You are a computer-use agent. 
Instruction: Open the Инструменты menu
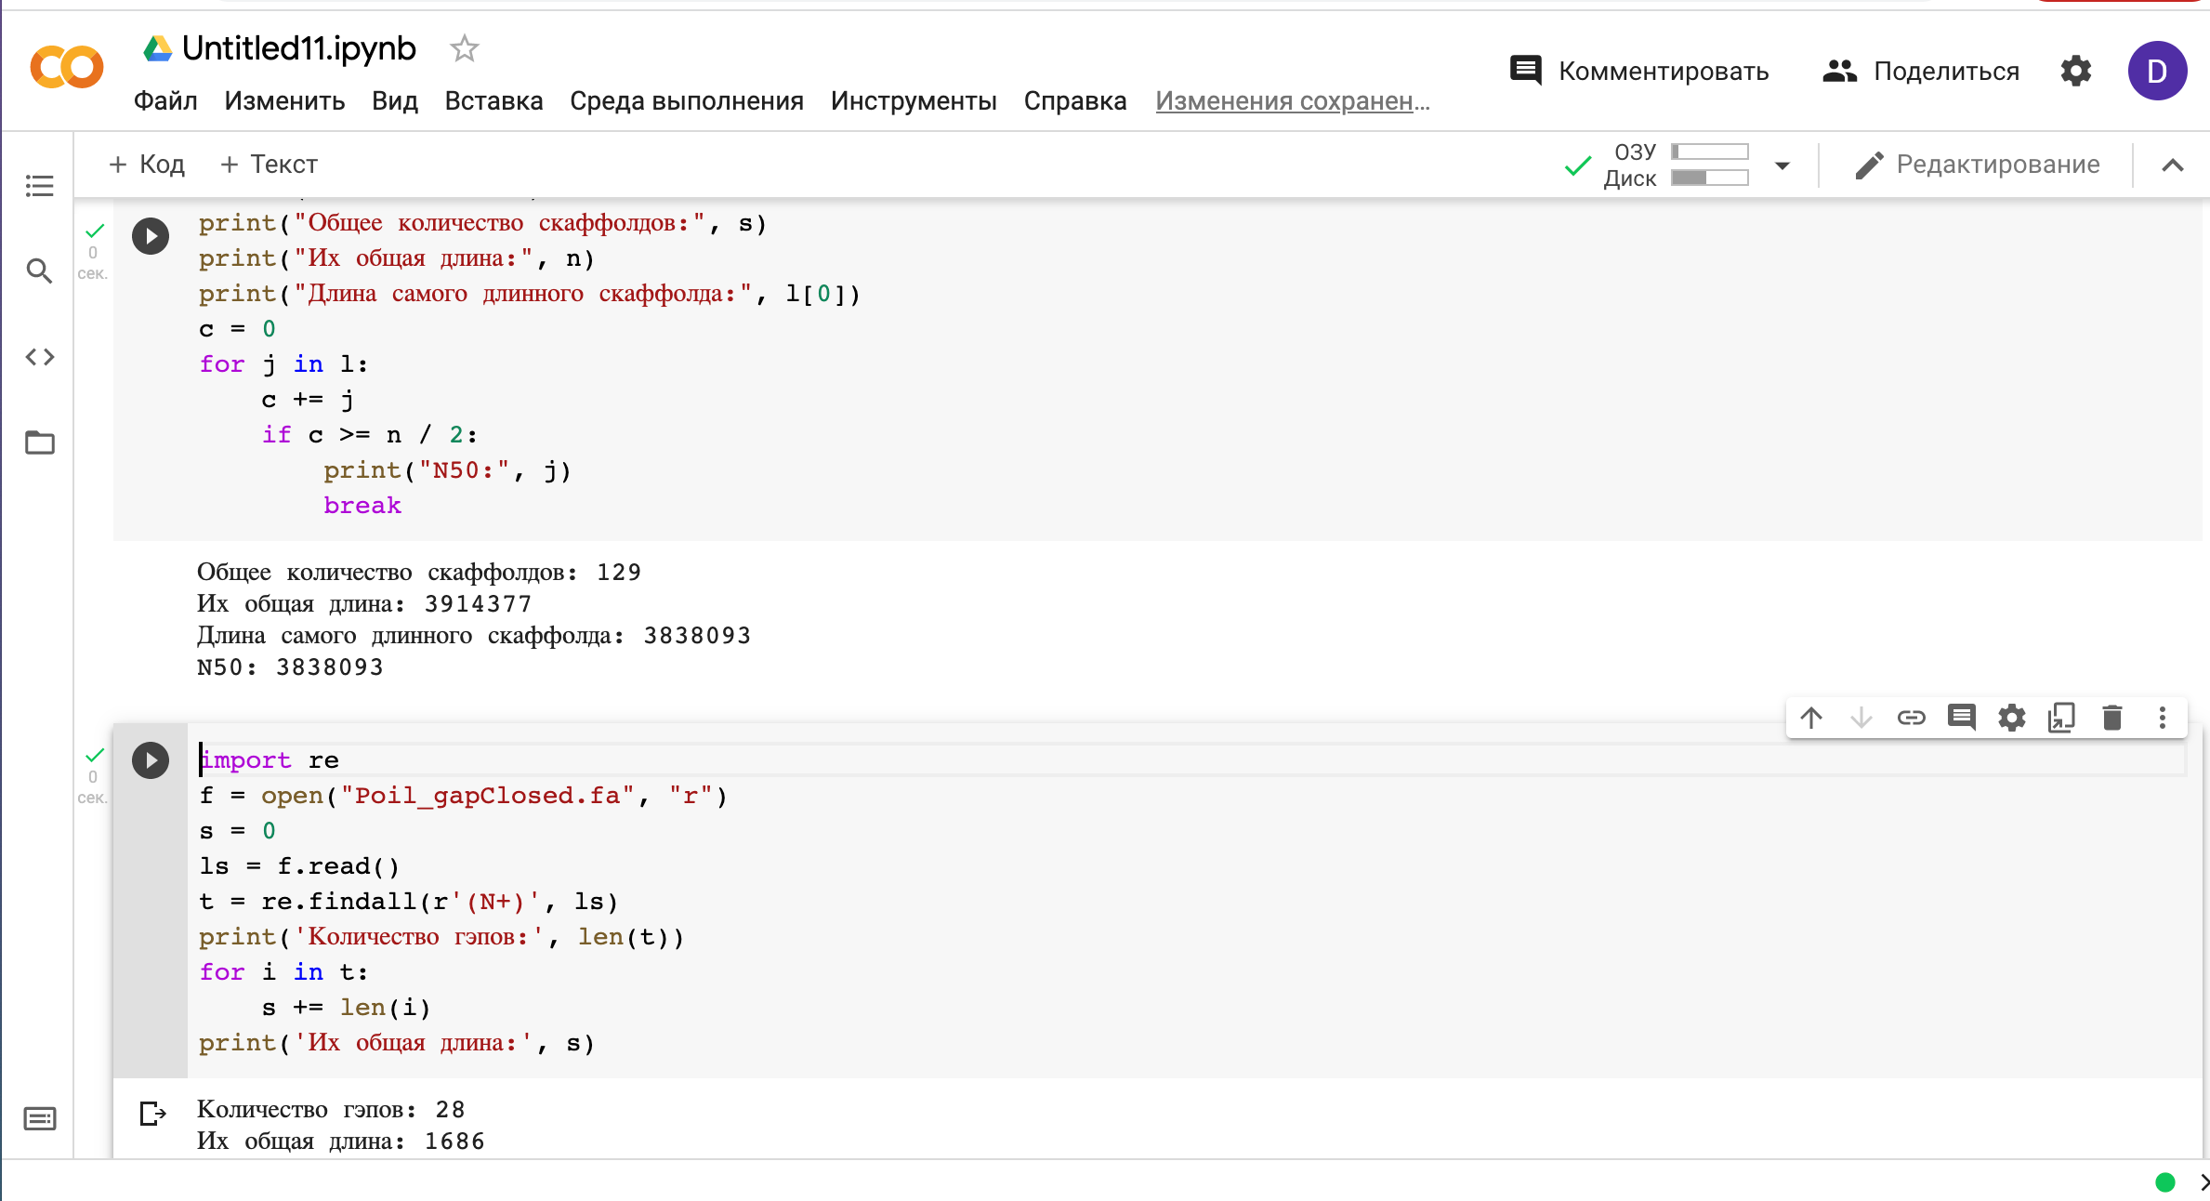point(914,100)
